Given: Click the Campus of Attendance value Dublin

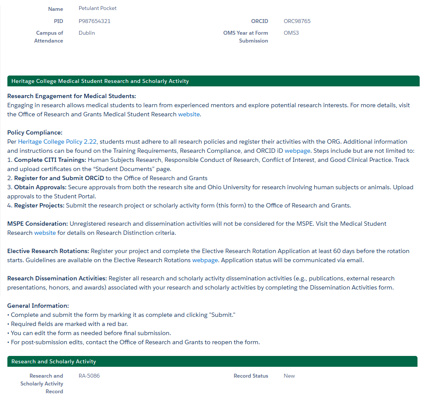Looking at the screenshot, I should click(87, 33).
